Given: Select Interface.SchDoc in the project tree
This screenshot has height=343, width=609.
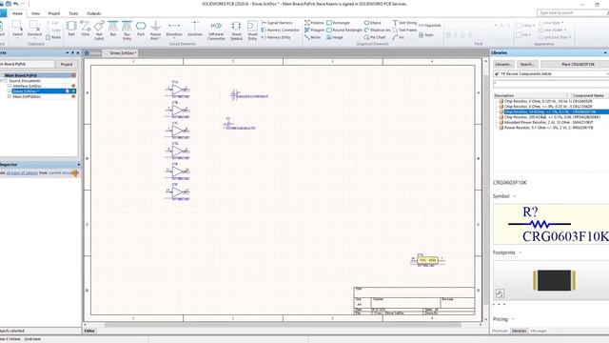Looking at the screenshot, I should pos(27,86).
